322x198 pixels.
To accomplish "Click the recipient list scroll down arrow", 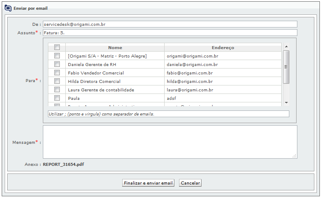I will (x=286, y=103).
